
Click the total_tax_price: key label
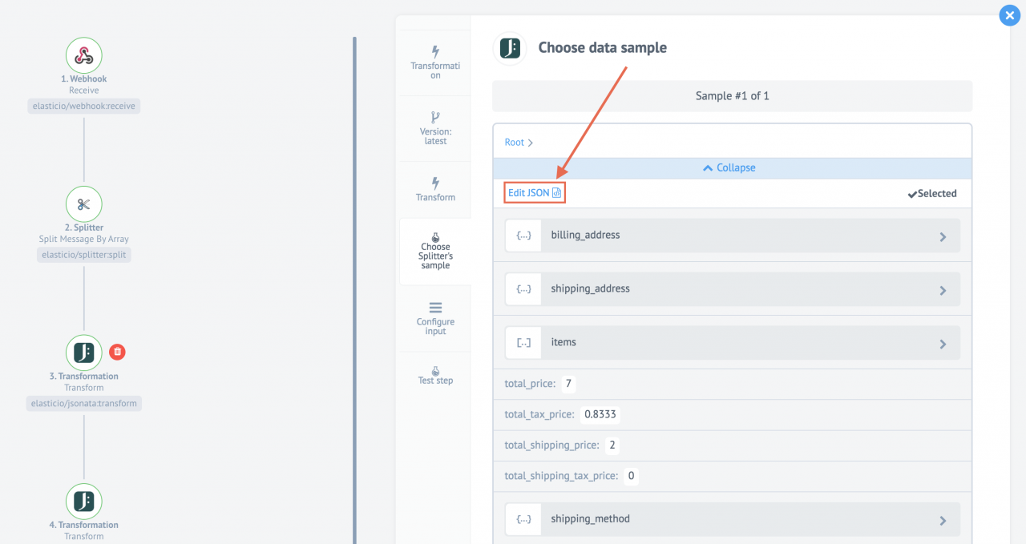(x=539, y=414)
